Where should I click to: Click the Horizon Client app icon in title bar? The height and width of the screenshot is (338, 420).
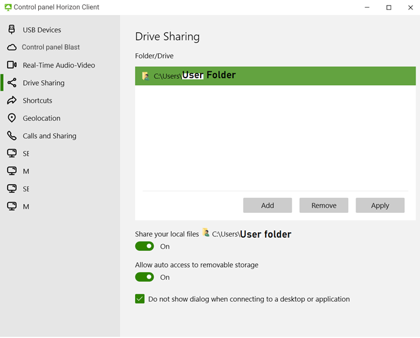(x=7, y=8)
